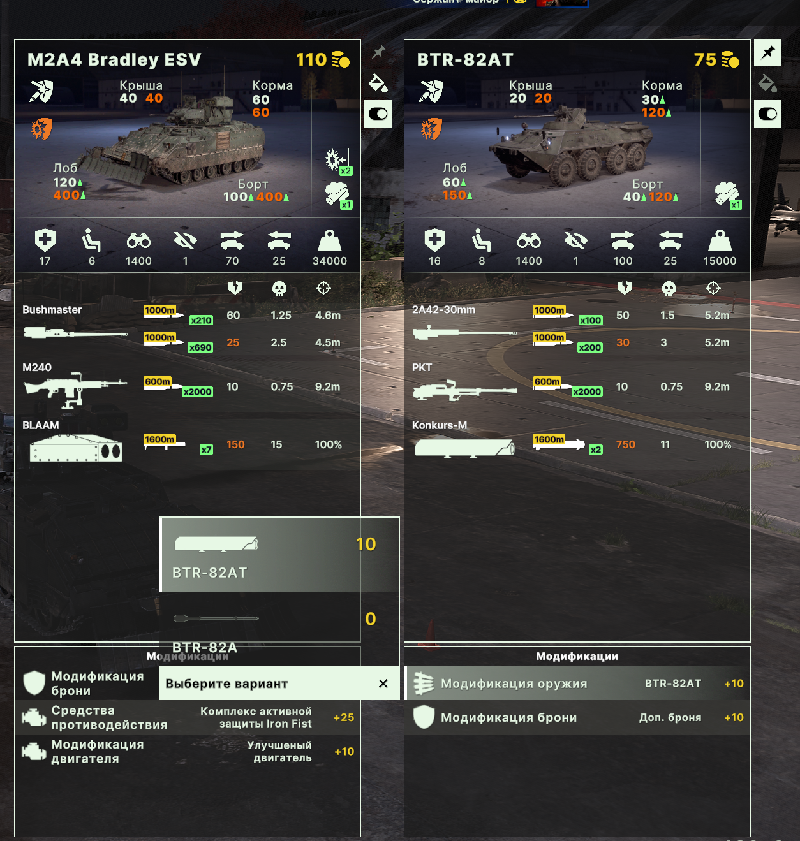Click paint bucket icon beside Bradley card
800x841 pixels.
[x=378, y=83]
